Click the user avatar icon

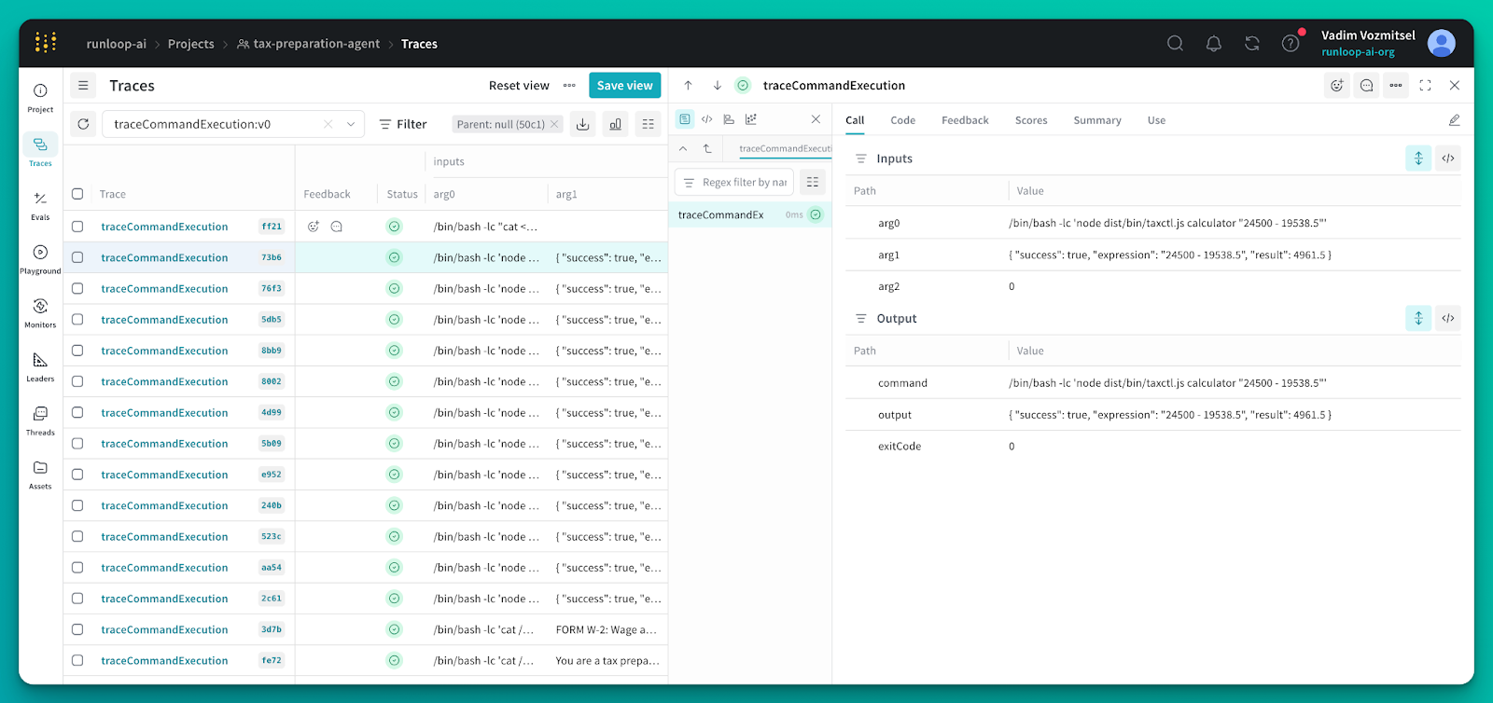1442,43
